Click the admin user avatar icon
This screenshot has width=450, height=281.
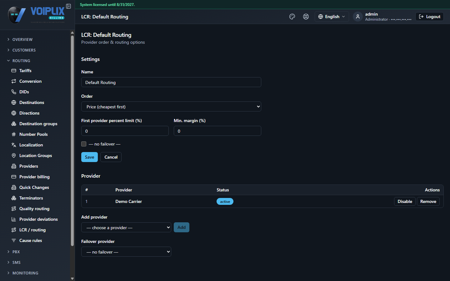[x=358, y=17]
